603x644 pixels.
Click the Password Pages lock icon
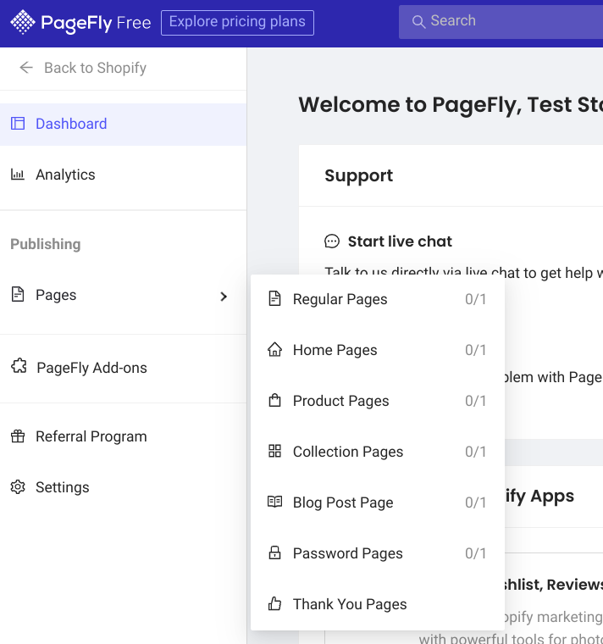pyautogui.click(x=274, y=553)
